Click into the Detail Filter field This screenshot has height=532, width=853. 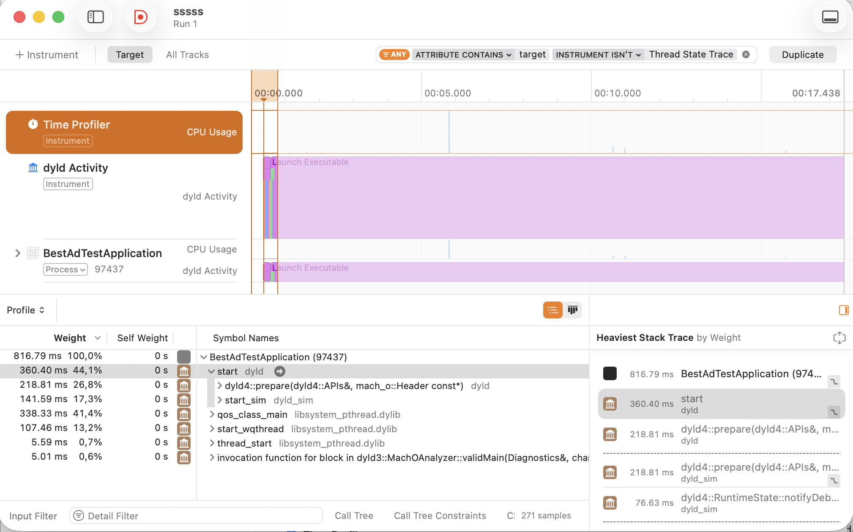(196, 516)
